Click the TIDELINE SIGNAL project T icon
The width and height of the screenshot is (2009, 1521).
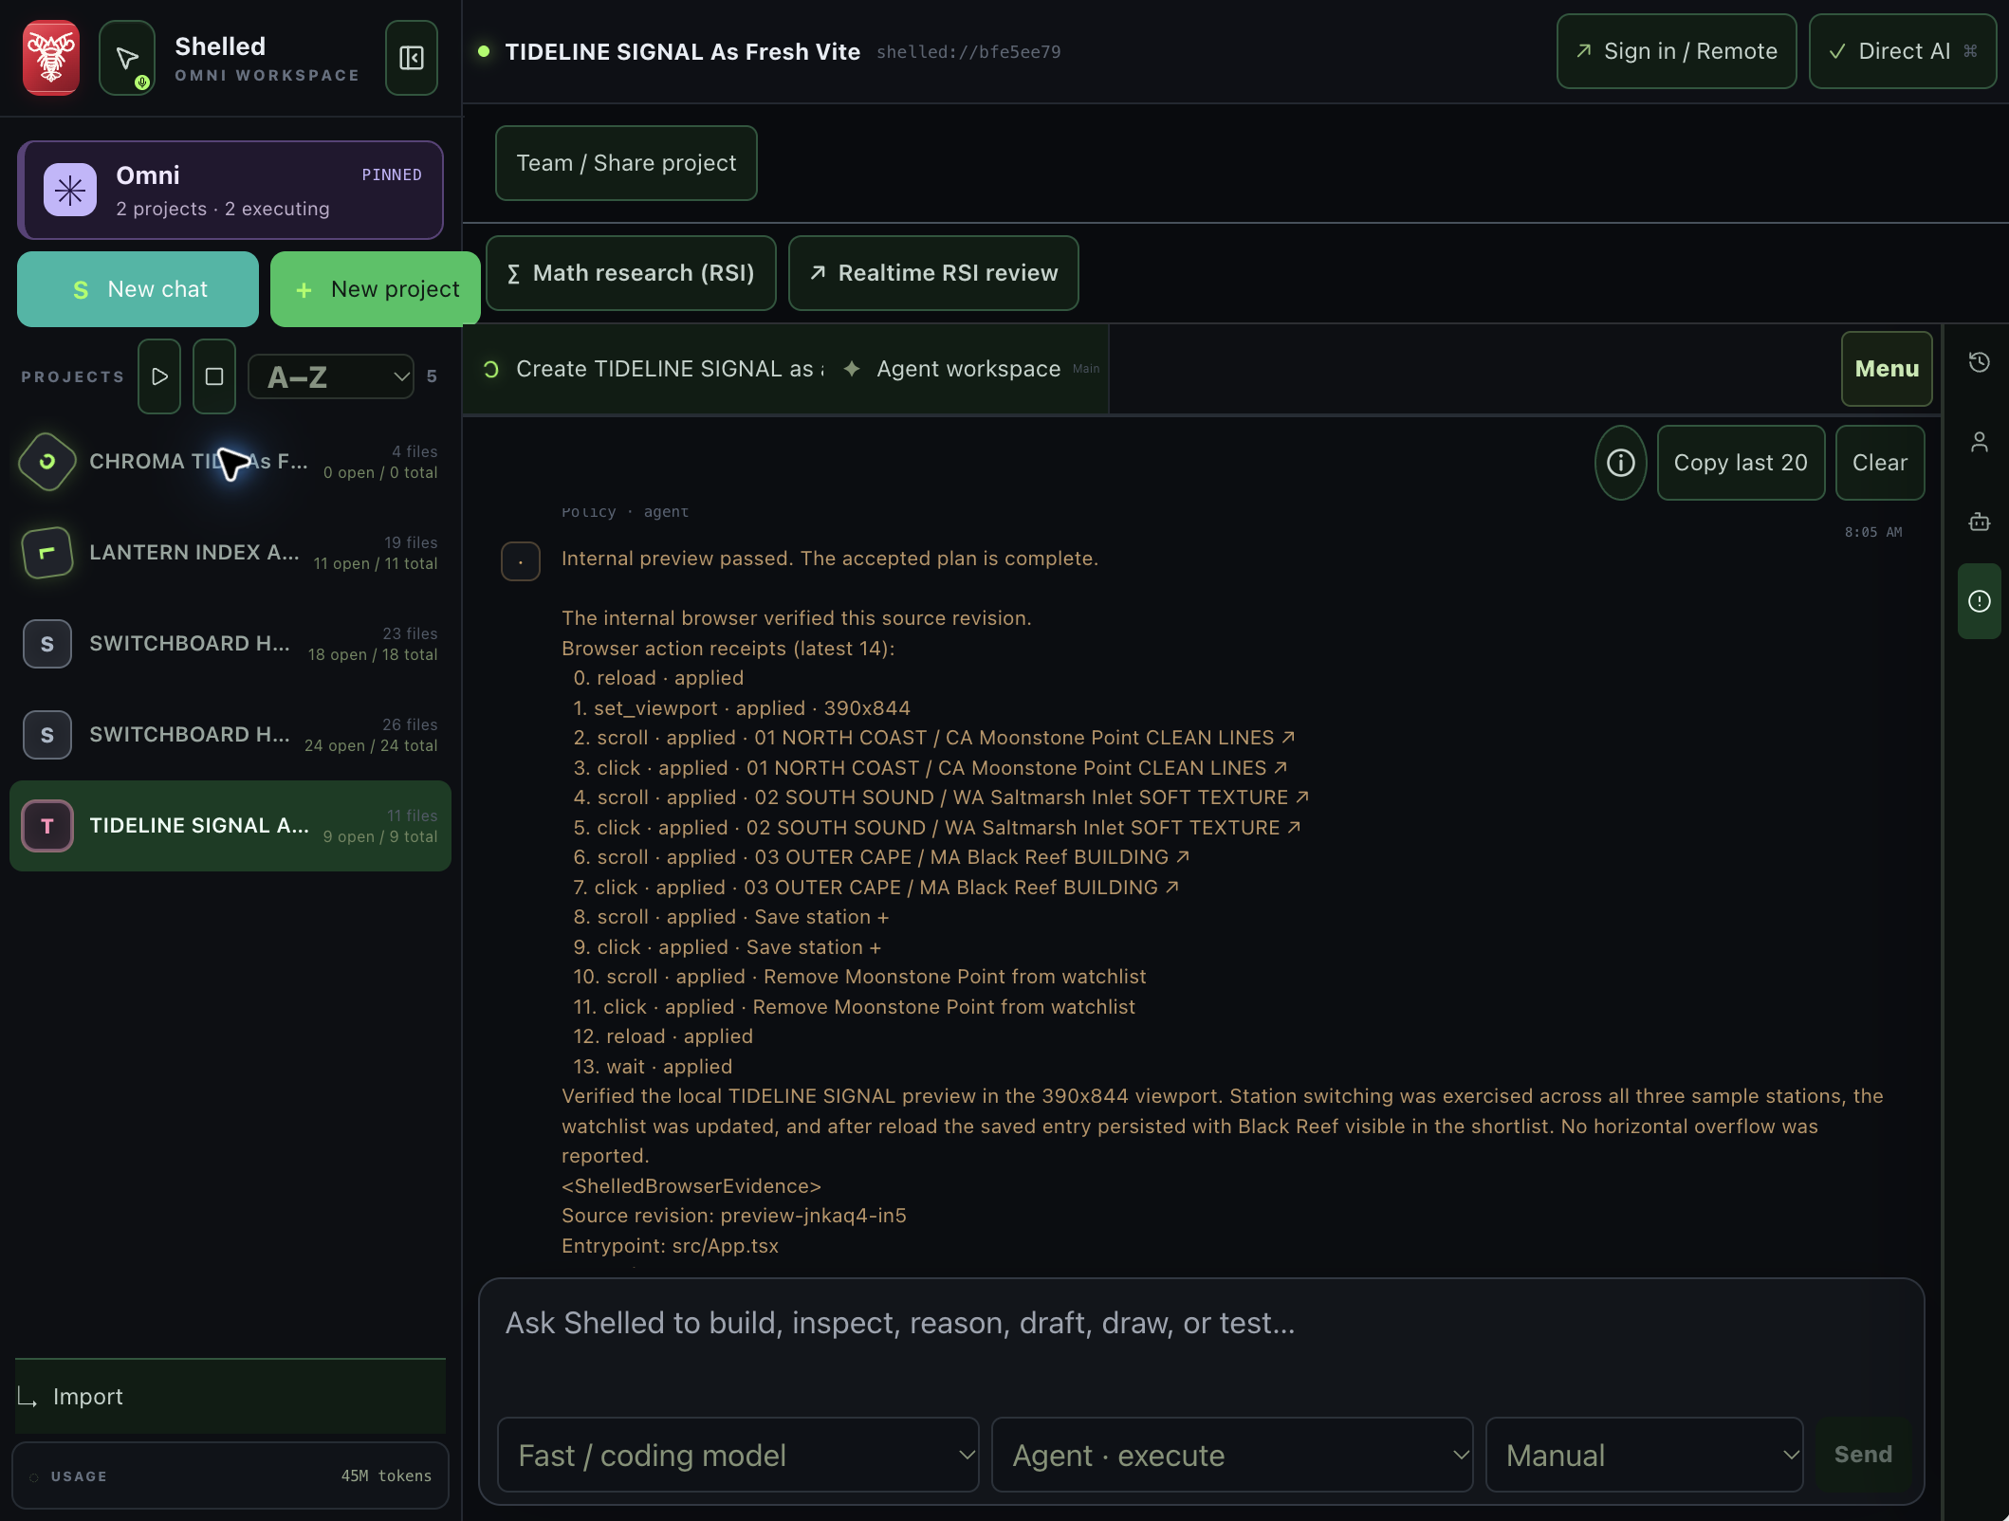[x=47, y=826]
